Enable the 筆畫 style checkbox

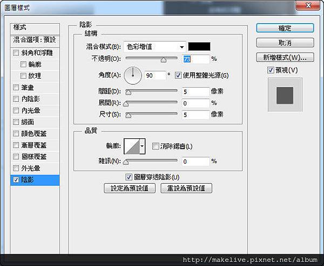(x=16, y=88)
